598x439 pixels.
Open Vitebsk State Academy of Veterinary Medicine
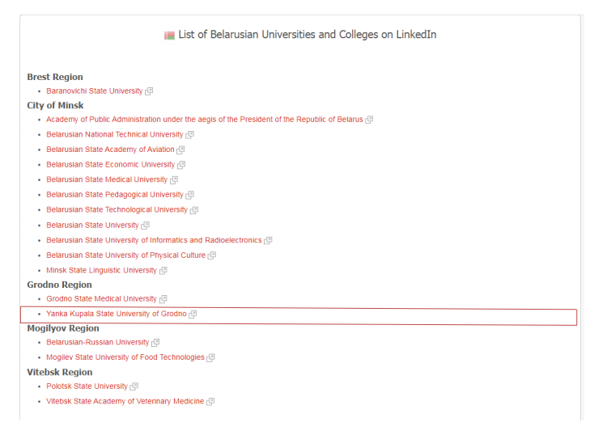[125, 401]
